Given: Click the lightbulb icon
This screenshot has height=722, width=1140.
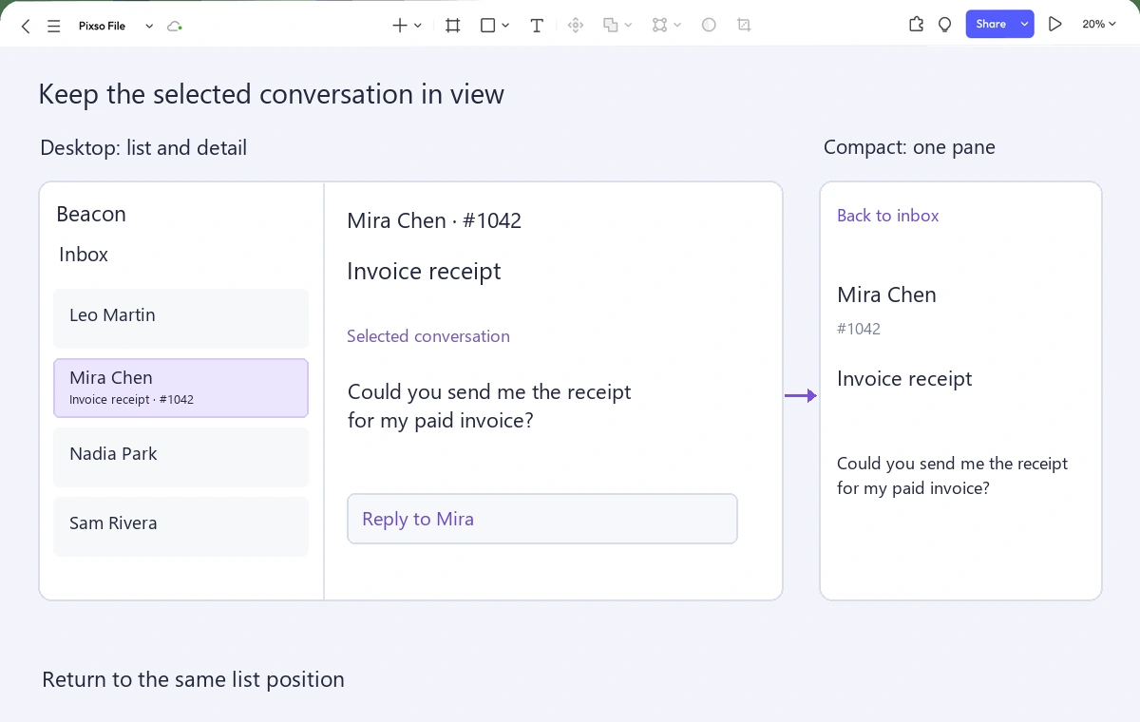Looking at the screenshot, I should click(x=944, y=25).
